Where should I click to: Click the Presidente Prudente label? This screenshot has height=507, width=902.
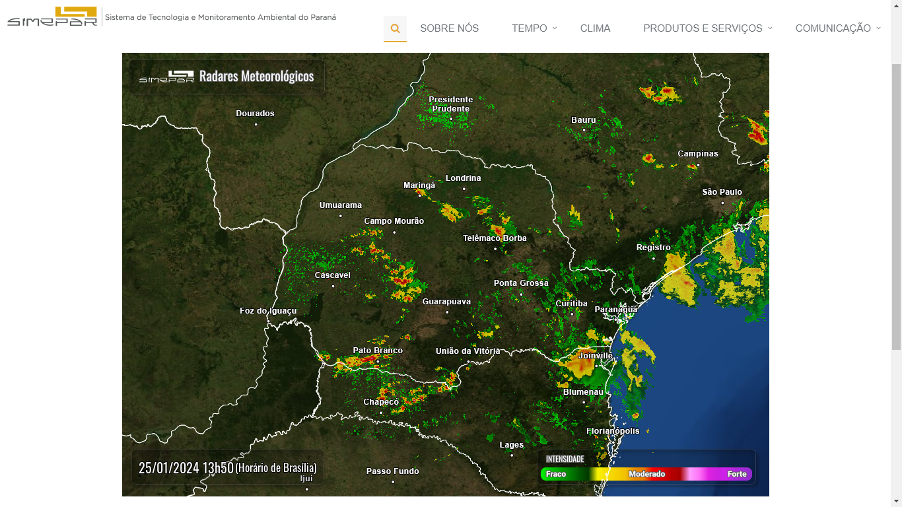click(451, 104)
